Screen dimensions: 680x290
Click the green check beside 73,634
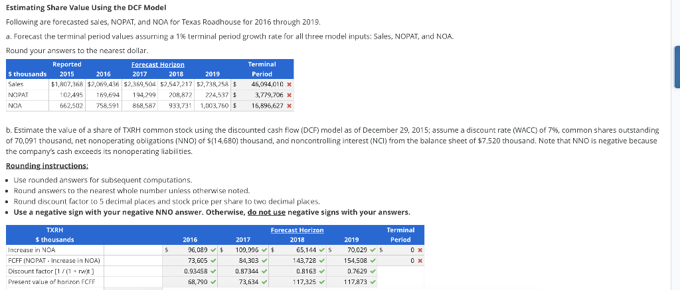[264, 282]
